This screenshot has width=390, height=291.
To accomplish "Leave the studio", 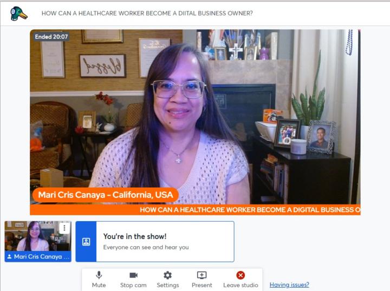I will tap(240, 280).
